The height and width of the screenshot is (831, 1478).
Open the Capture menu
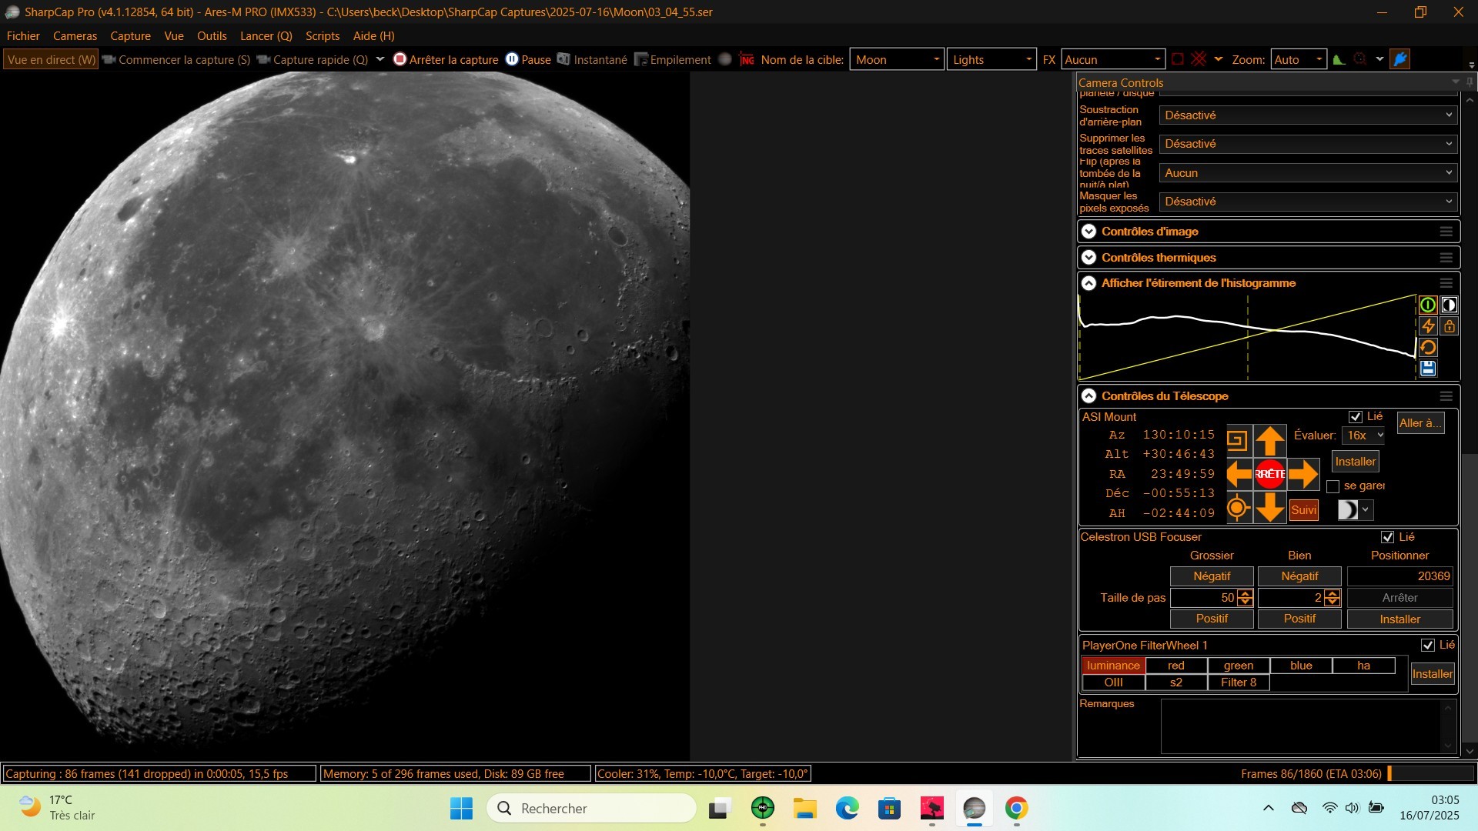[130, 36]
